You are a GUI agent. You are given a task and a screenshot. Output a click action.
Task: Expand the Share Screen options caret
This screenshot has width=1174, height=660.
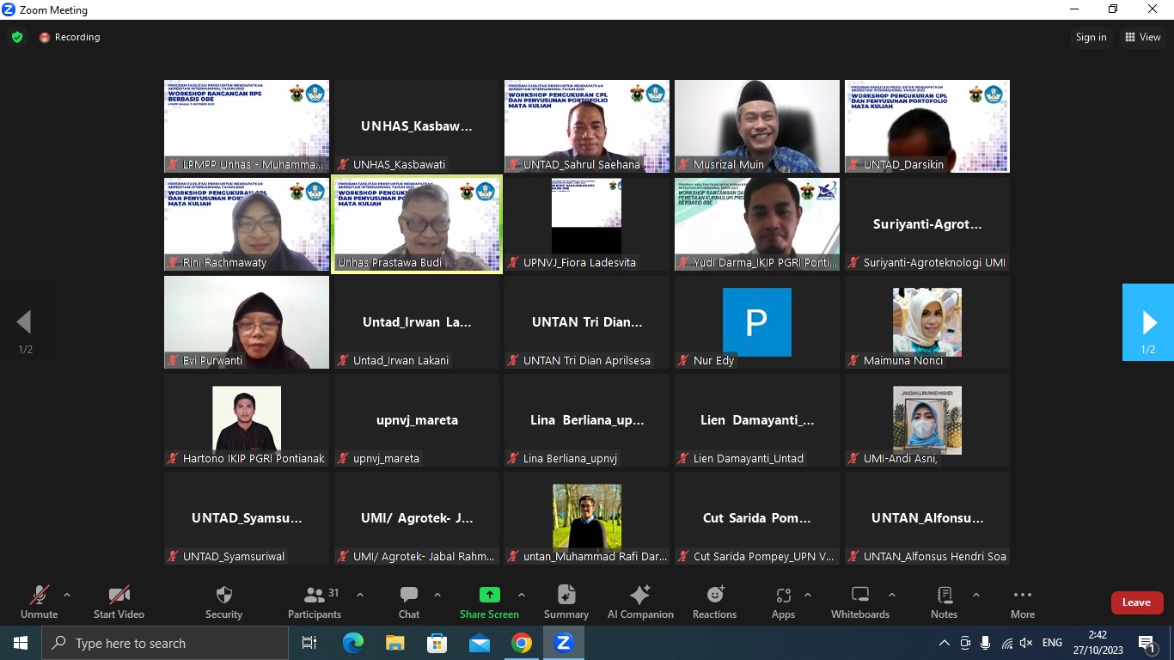(x=521, y=595)
